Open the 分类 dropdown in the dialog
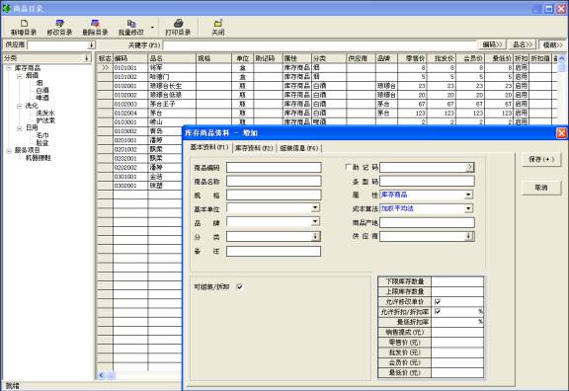 pos(315,237)
